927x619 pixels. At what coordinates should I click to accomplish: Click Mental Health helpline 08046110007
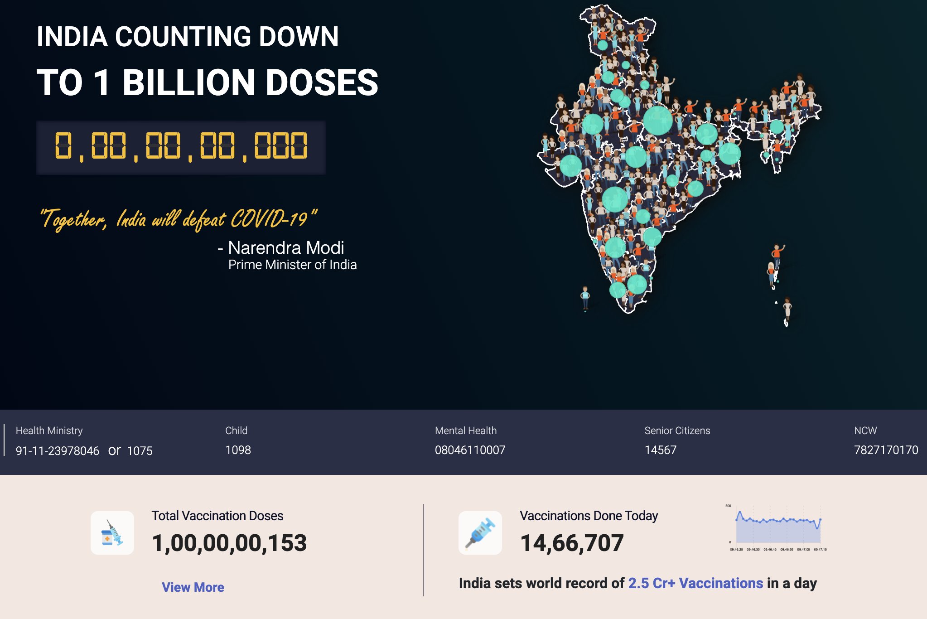point(470,450)
